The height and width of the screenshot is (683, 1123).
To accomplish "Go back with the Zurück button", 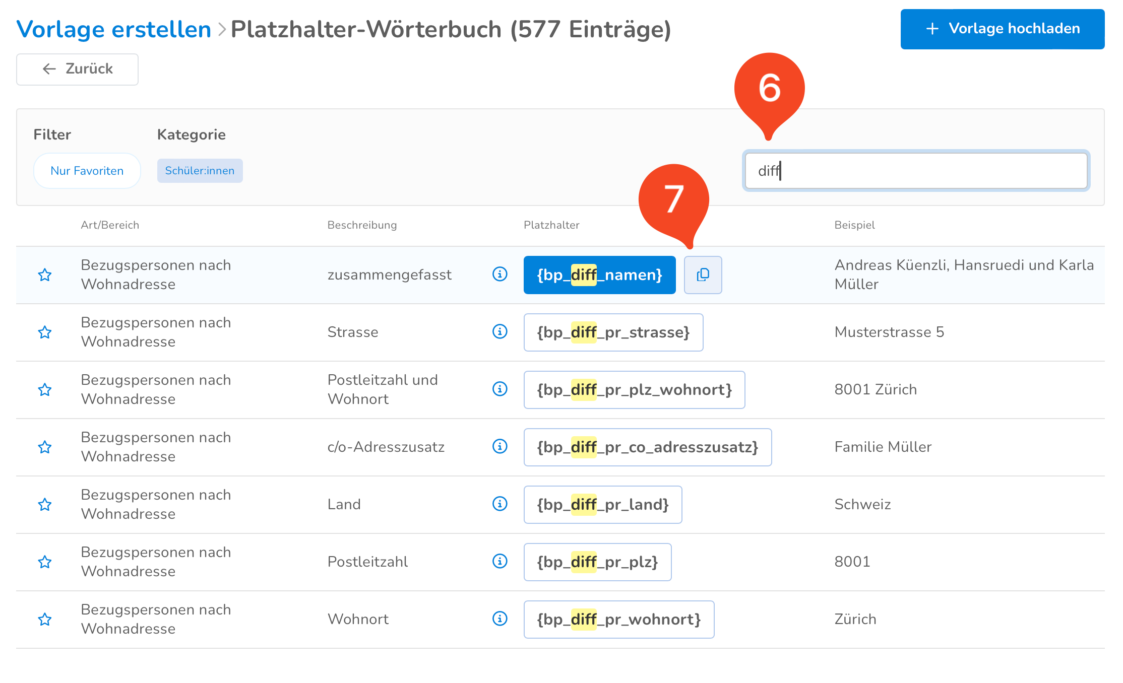I will (x=77, y=69).
